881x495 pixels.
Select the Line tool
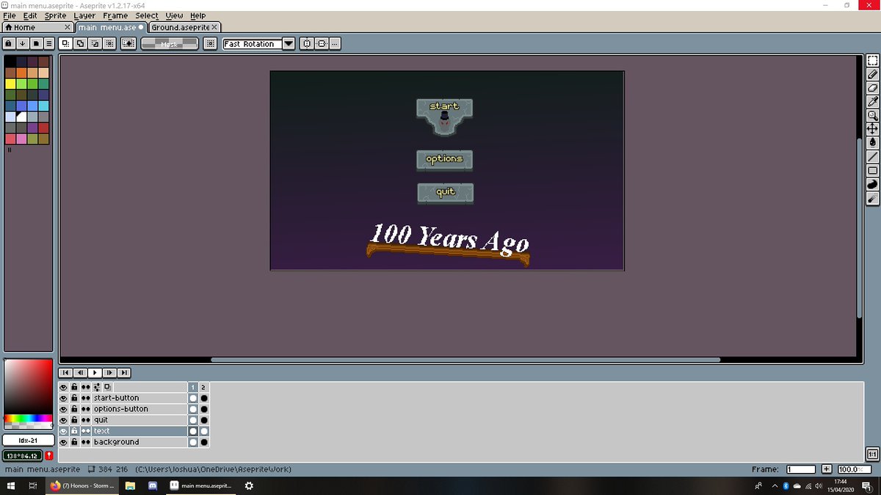pyautogui.click(x=872, y=157)
